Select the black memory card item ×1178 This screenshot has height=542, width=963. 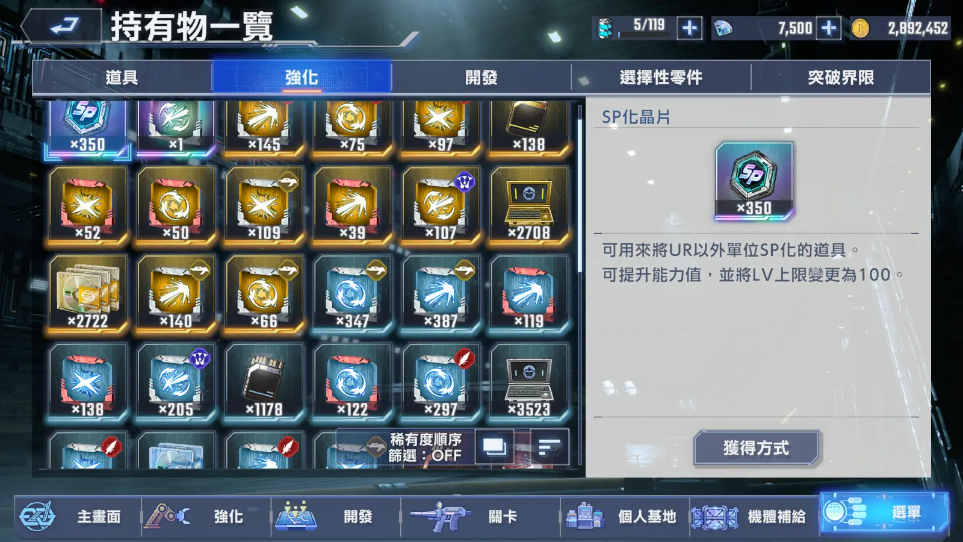(264, 382)
